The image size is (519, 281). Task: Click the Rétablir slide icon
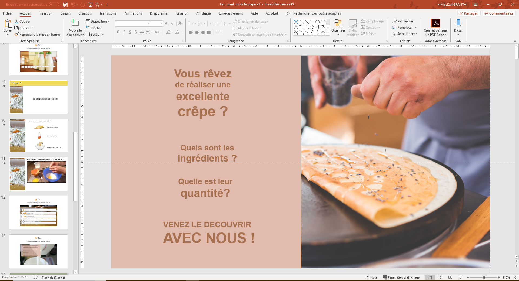pos(88,28)
